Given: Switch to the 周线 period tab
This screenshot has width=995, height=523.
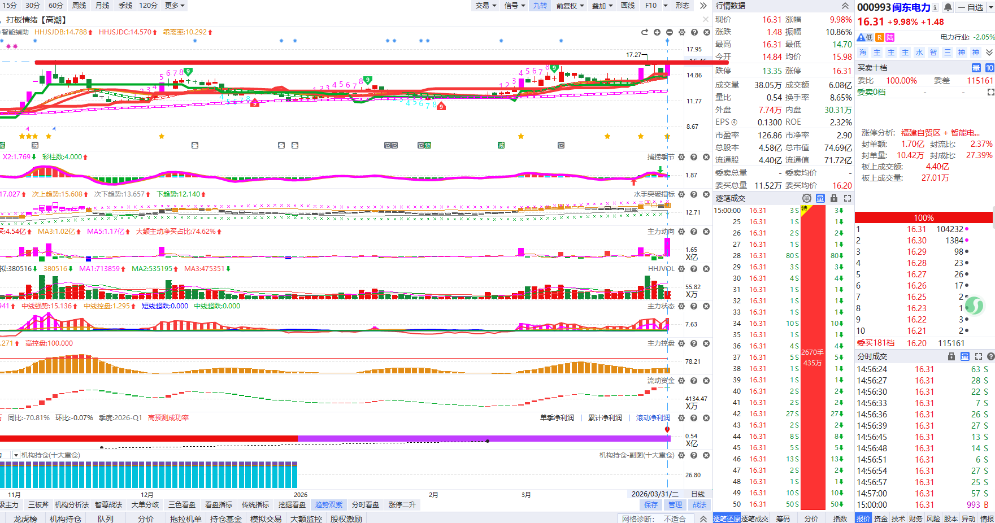Looking at the screenshot, I should 79,6.
